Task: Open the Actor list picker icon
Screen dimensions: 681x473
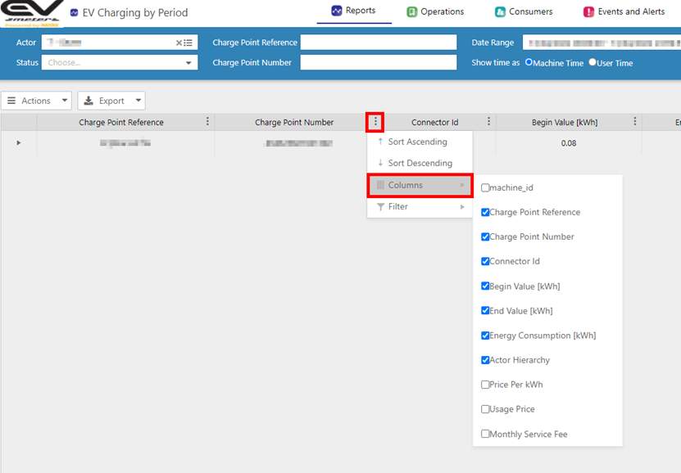Action: click(189, 43)
